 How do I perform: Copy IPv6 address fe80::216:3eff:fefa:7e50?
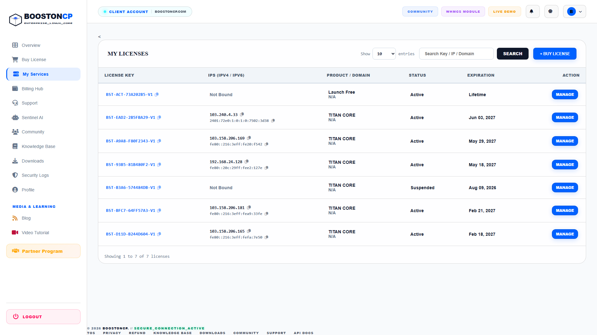(x=266, y=237)
